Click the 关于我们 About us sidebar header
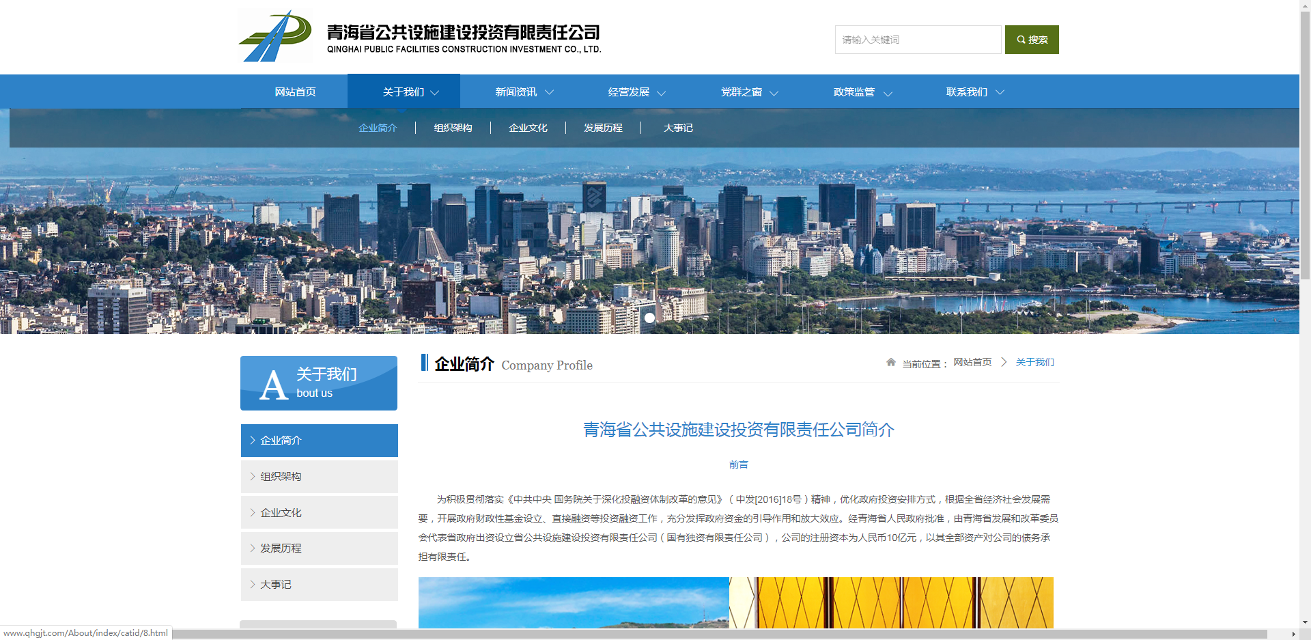This screenshot has width=1311, height=640. [x=319, y=383]
